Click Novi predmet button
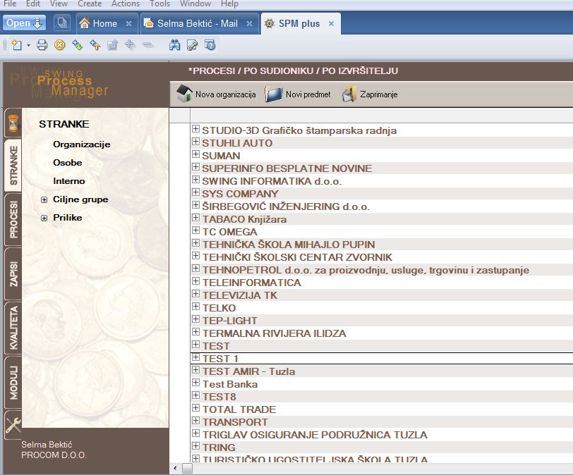Image resolution: width=573 pixels, height=475 pixels. [298, 94]
